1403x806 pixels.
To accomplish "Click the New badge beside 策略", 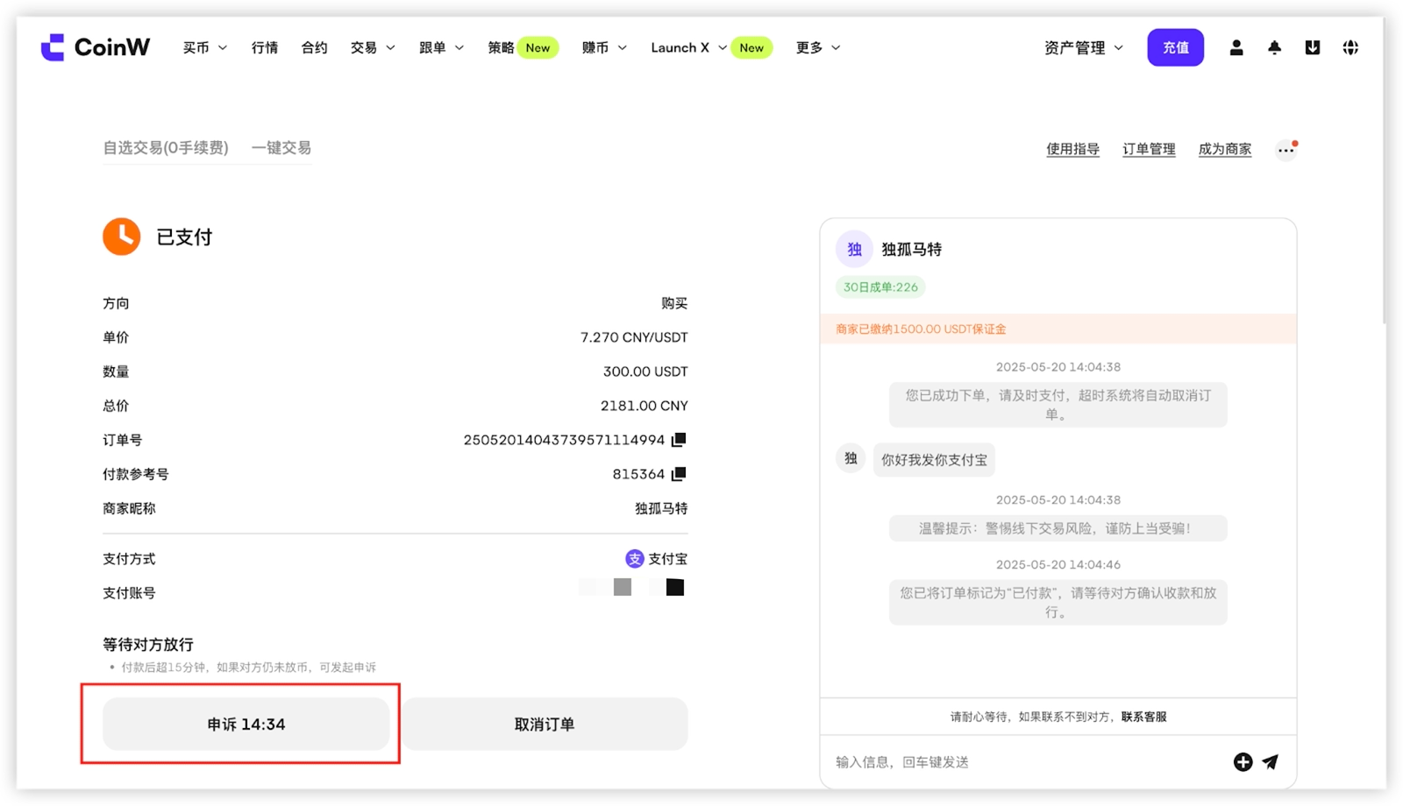I will pos(538,47).
